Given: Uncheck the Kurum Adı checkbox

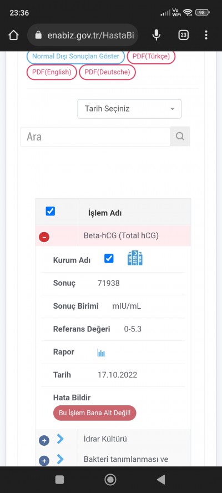Looking at the screenshot, I should (x=109, y=259).
